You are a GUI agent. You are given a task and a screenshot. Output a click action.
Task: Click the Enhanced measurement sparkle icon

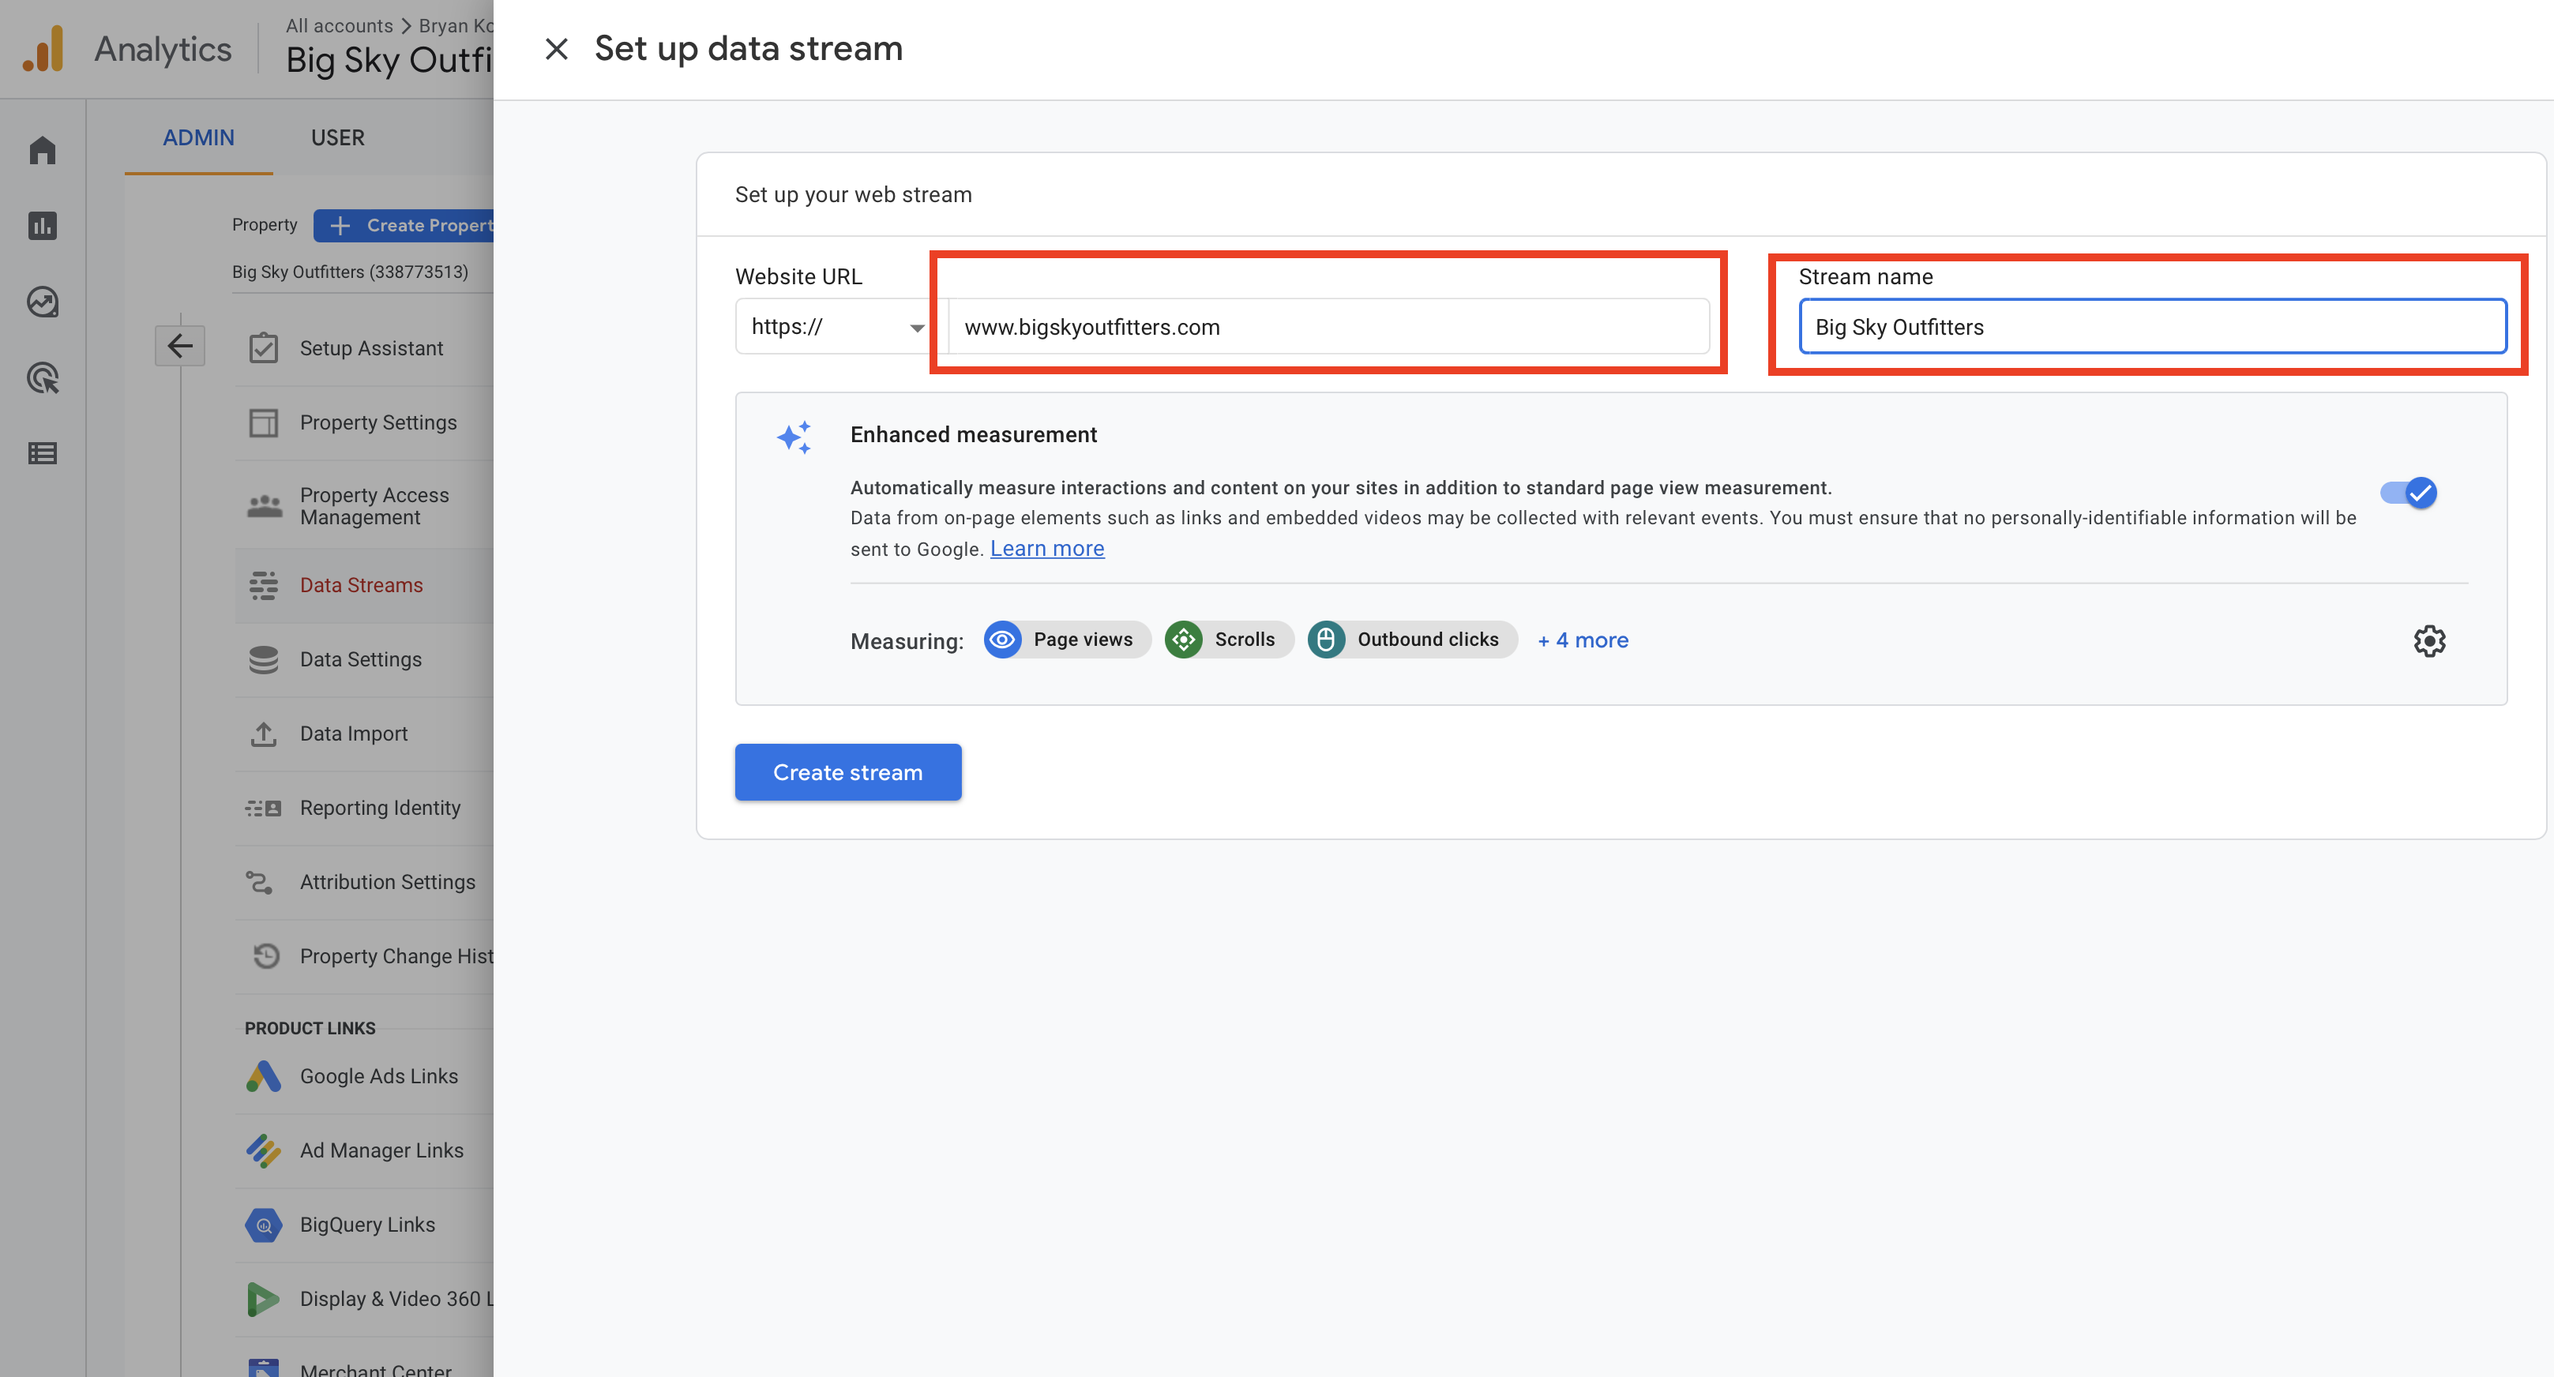click(x=794, y=436)
